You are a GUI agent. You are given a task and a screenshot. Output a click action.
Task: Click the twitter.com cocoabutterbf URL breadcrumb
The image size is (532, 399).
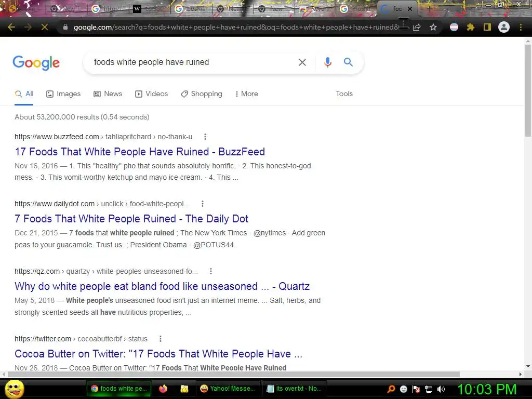click(81, 339)
